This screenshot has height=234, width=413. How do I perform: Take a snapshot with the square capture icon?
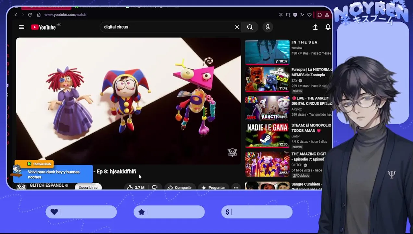point(288,15)
